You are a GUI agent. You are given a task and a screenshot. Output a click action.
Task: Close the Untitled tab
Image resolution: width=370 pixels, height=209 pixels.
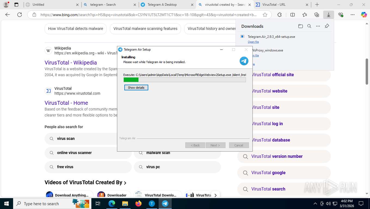pyautogui.click(x=77, y=5)
